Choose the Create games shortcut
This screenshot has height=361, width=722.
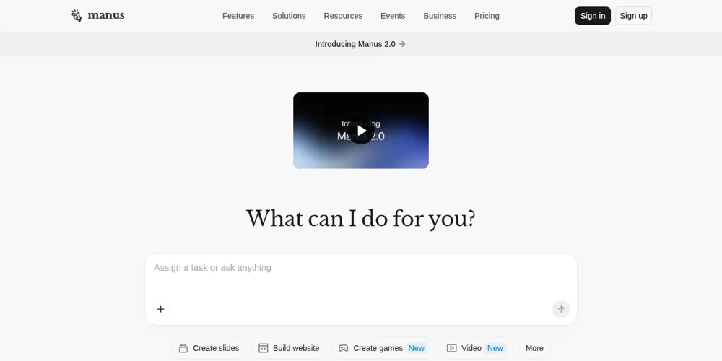coord(382,348)
